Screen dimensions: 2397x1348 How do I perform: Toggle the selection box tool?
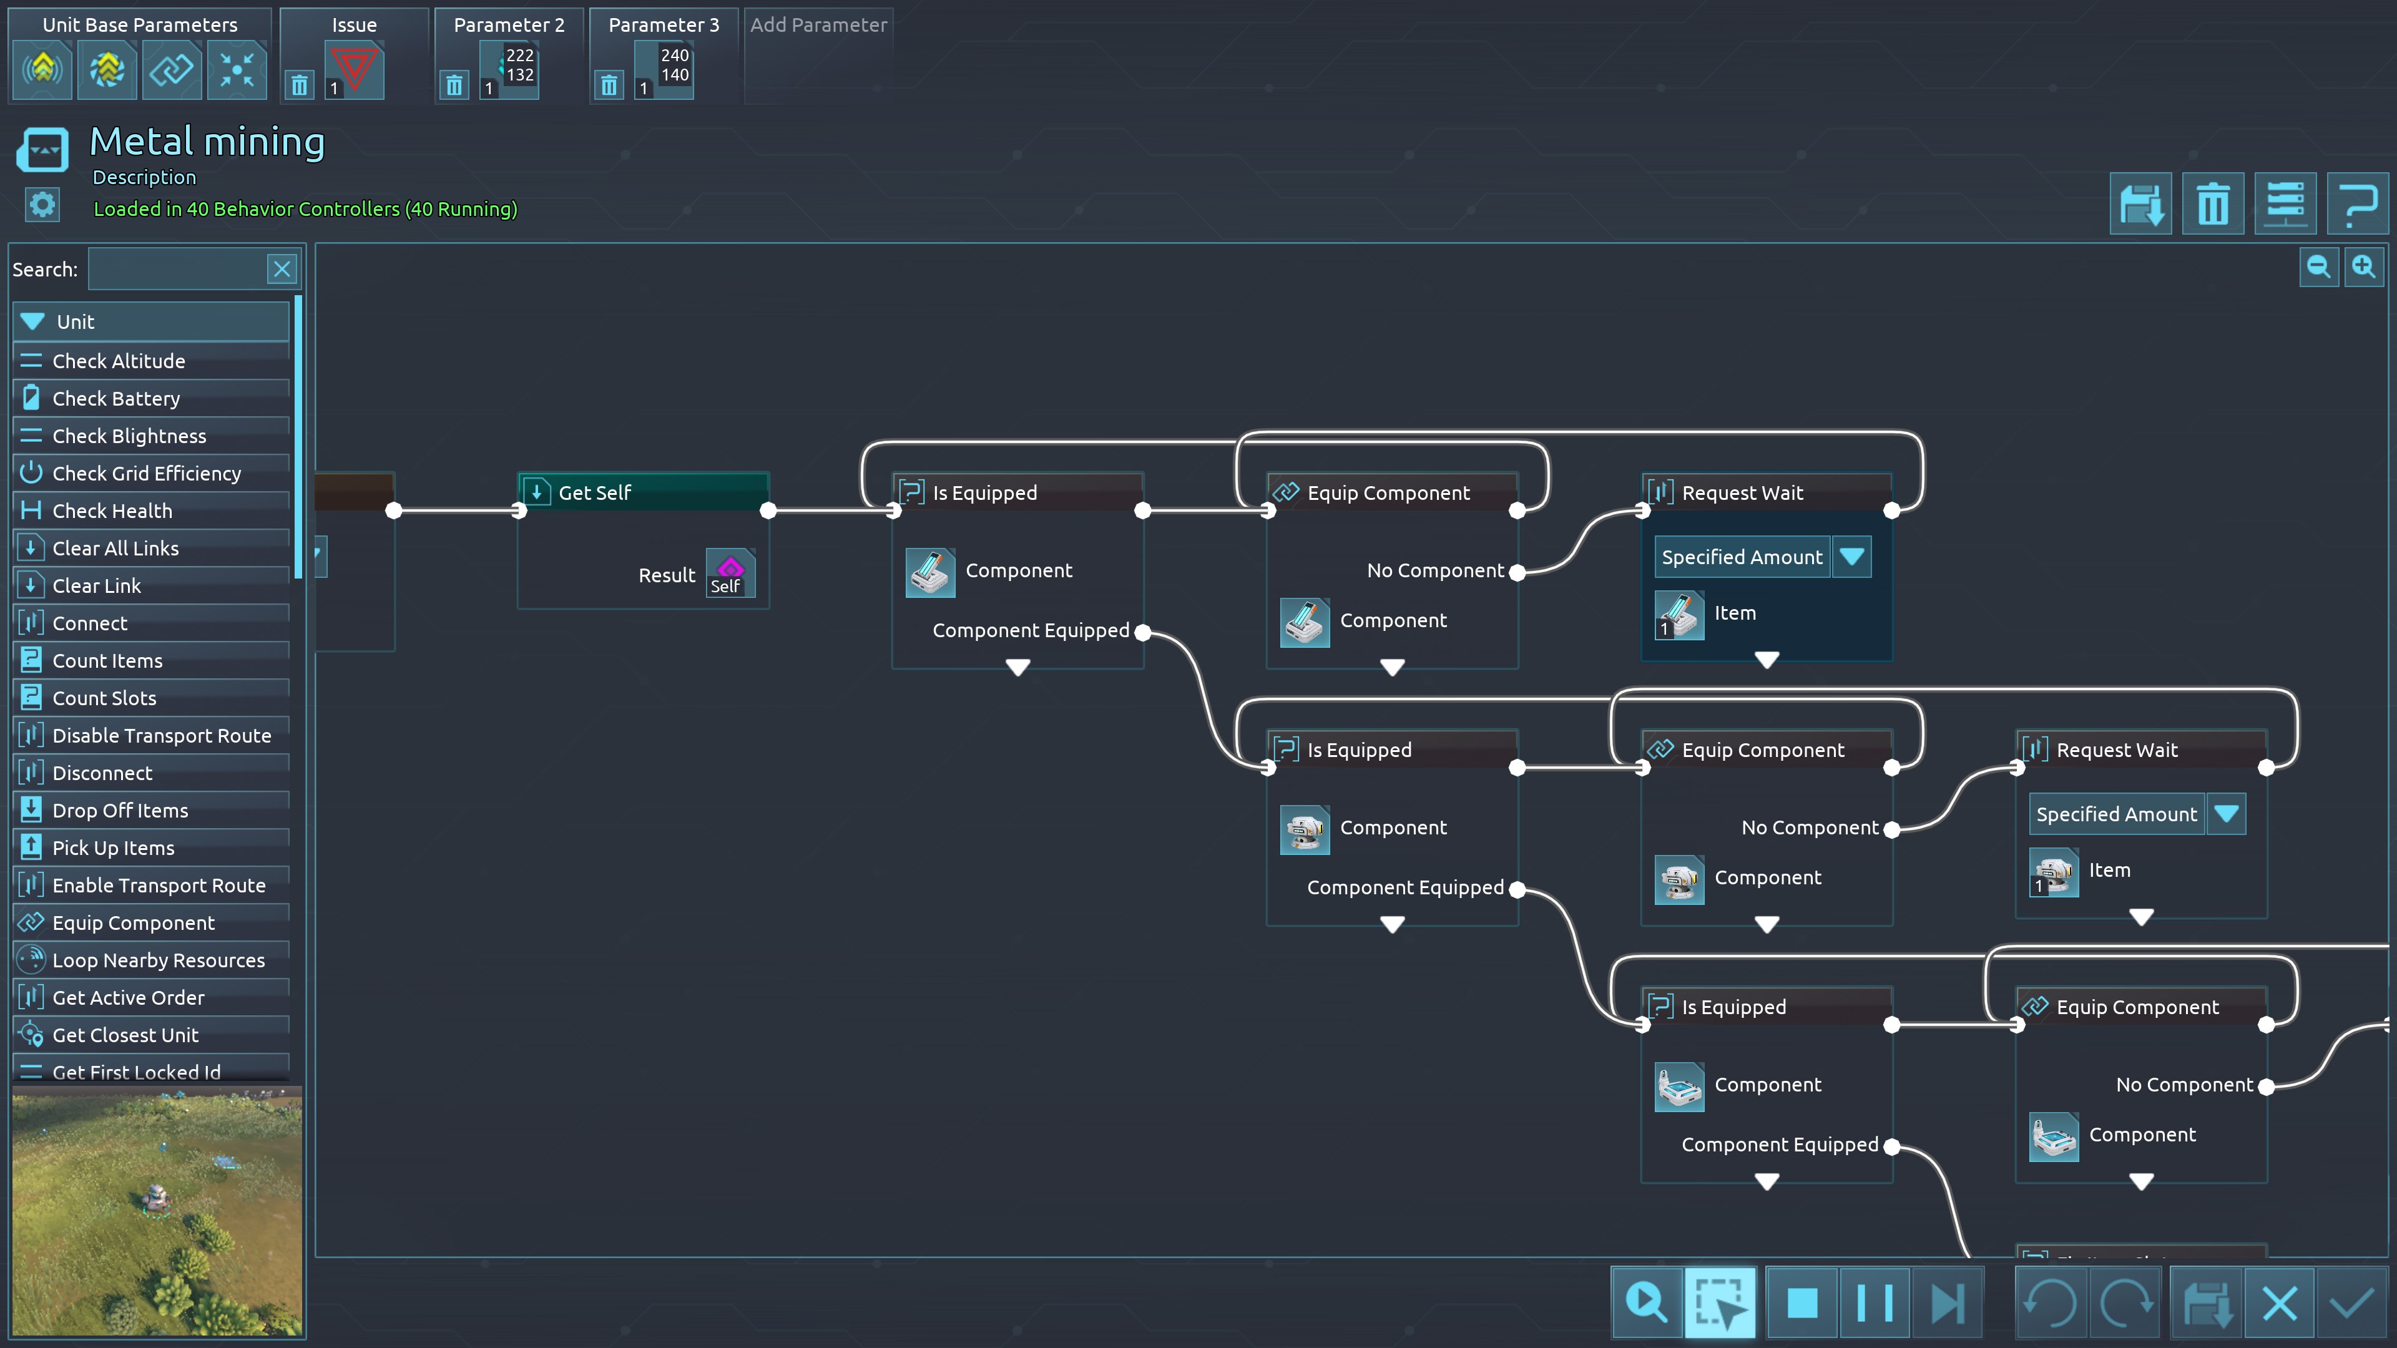click(1720, 1302)
